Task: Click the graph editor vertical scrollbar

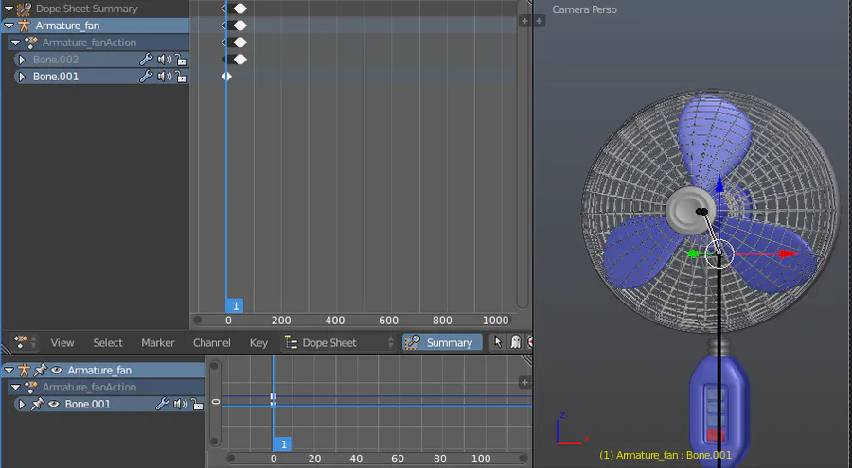Action: click(215, 404)
